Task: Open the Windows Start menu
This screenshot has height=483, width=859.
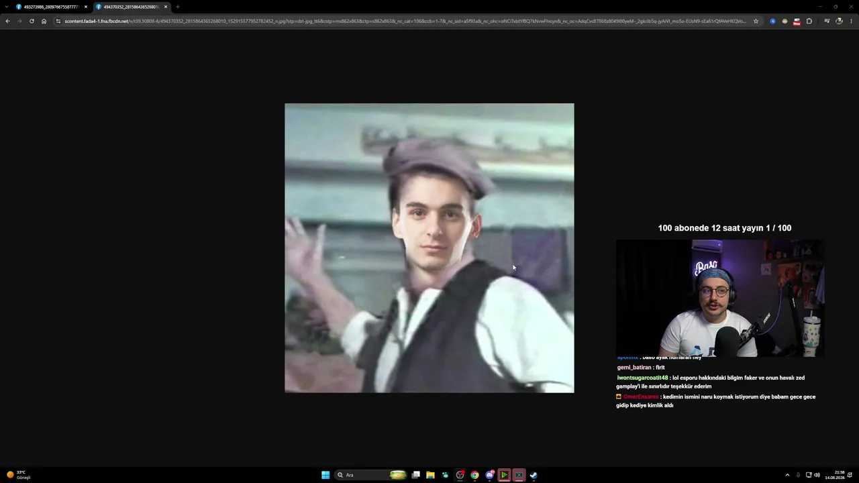Action: point(325,475)
